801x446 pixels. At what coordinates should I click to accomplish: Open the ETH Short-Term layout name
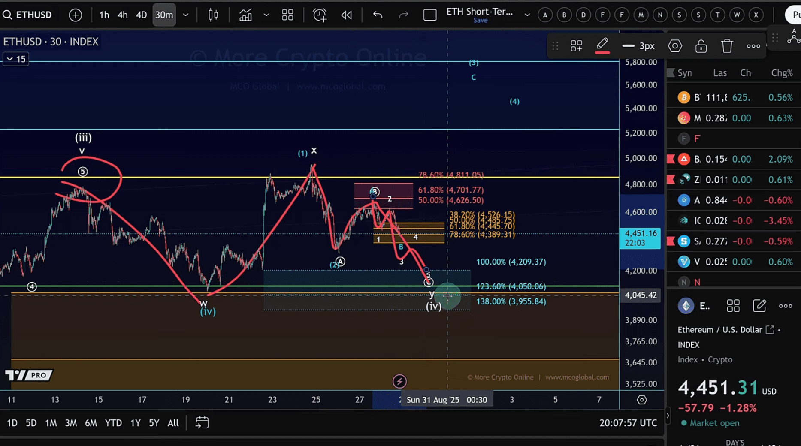click(479, 12)
